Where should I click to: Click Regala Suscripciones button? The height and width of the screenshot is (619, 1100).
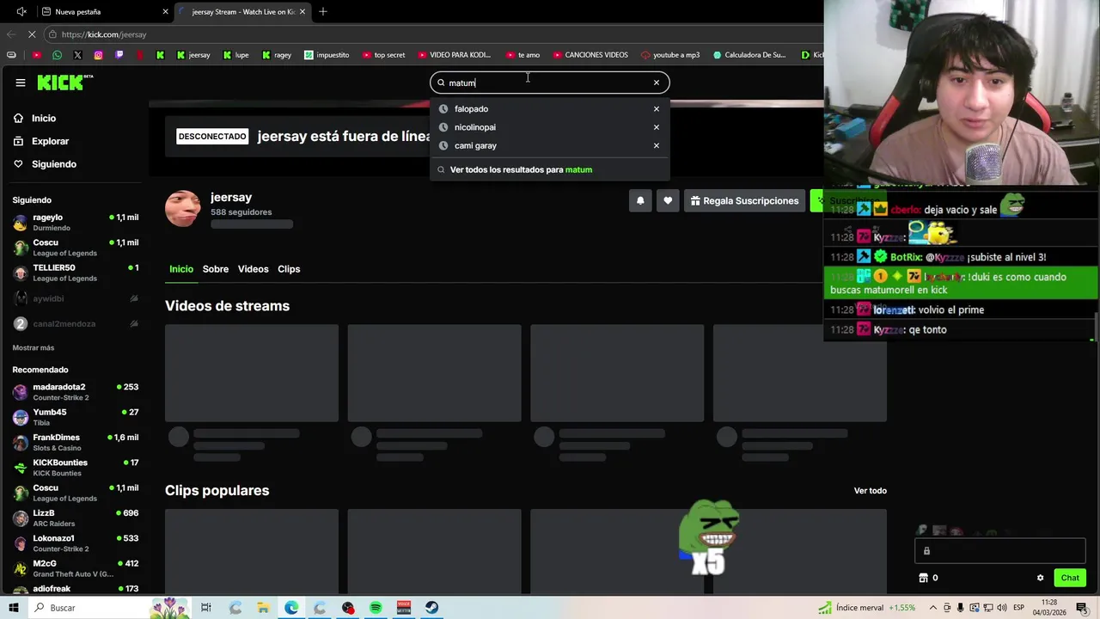pos(744,200)
